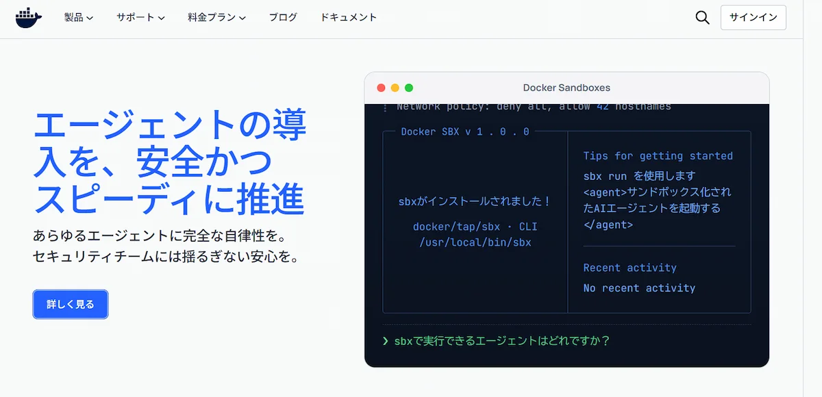The width and height of the screenshot is (822, 397).
Task: Expand the サポート dropdown menu
Action: [x=140, y=18]
